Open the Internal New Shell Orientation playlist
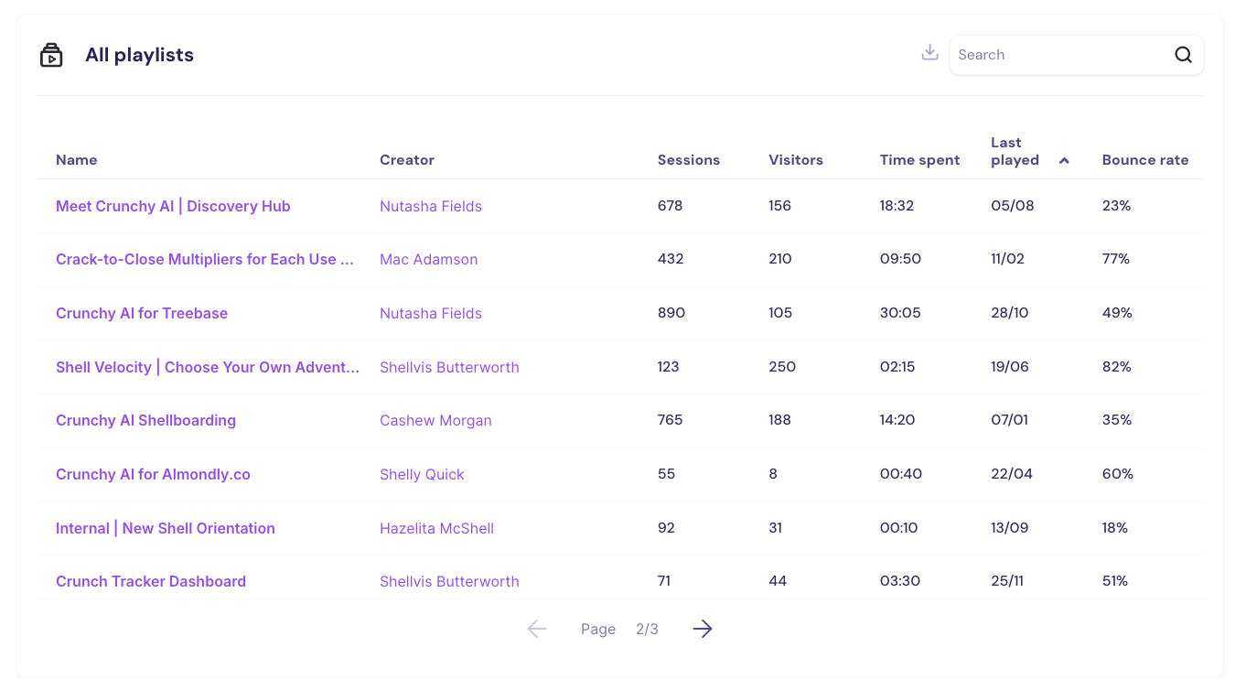Image resolution: width=1235 pixels, height=690 pixels. (165, 528)
